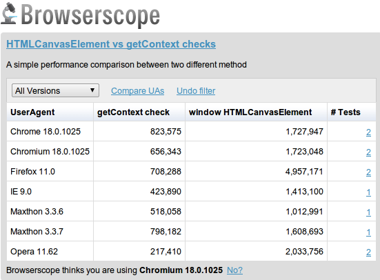Viewport: 380px width, 280px height.
Task: Click the Browserscope title text
Action: click(90, 15)
